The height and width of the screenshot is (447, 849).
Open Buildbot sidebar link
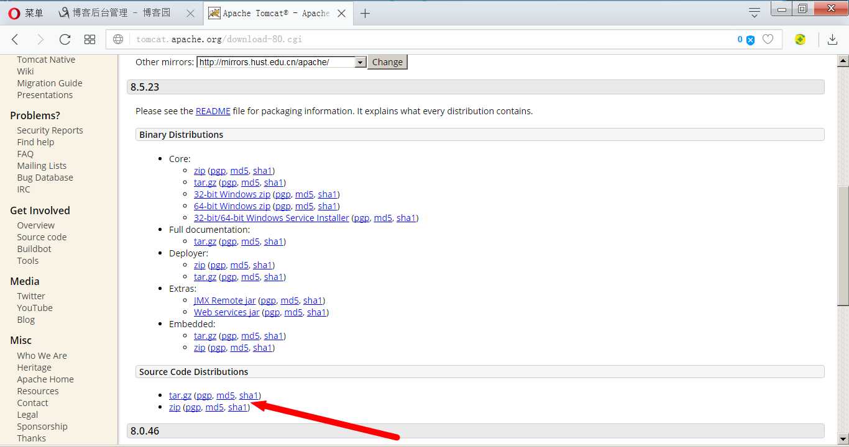tap(34, 249)
